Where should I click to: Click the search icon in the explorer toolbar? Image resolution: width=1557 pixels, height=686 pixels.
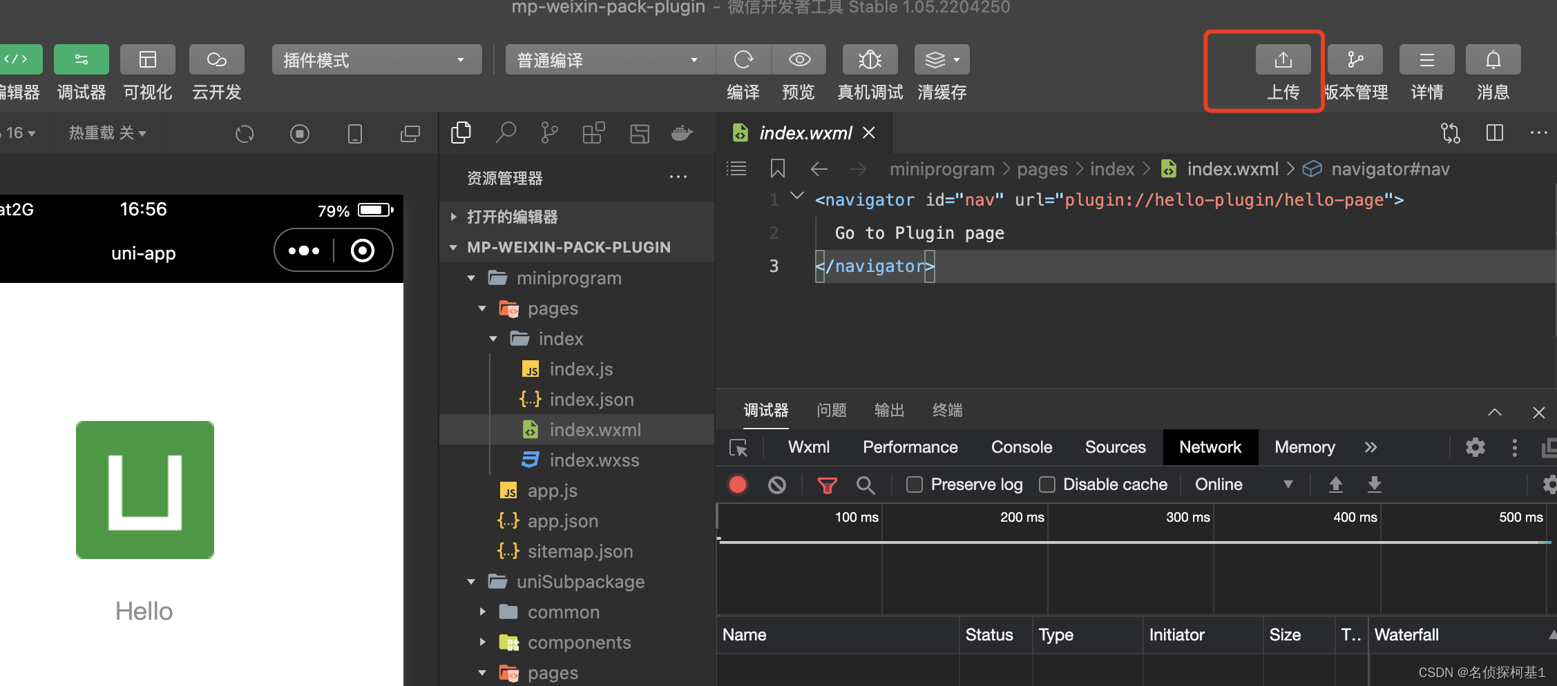click(506, 133)
